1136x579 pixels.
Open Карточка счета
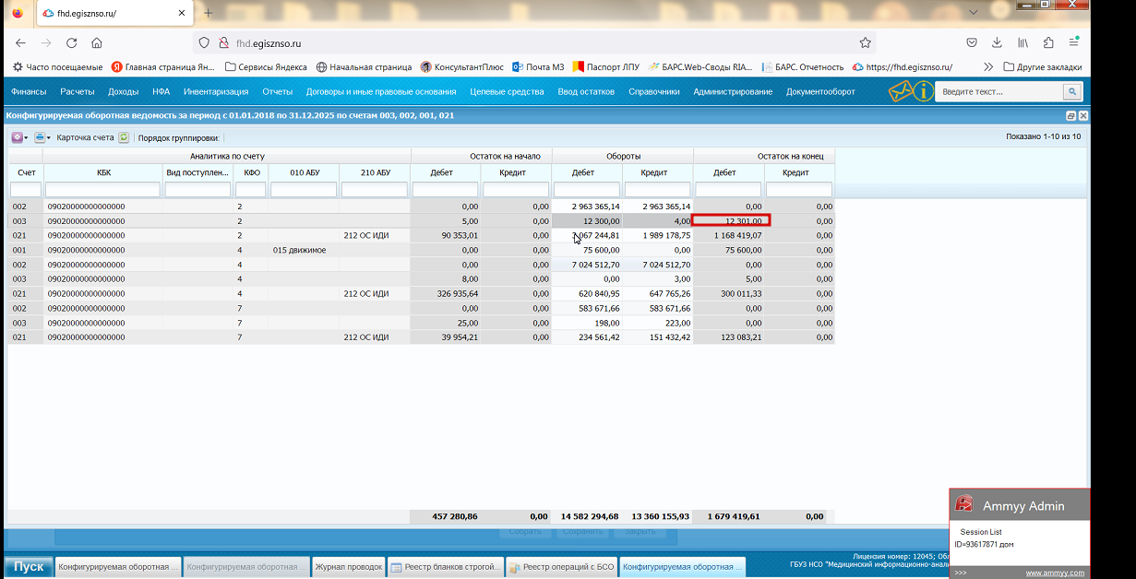[x=85, y=137]
